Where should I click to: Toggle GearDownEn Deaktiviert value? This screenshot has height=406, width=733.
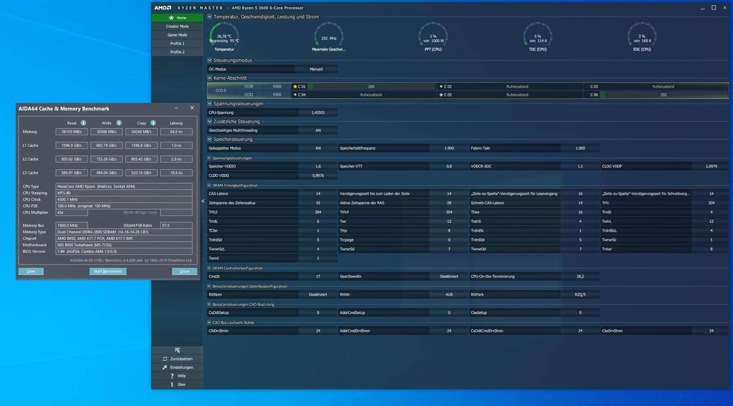click(449, 276)
